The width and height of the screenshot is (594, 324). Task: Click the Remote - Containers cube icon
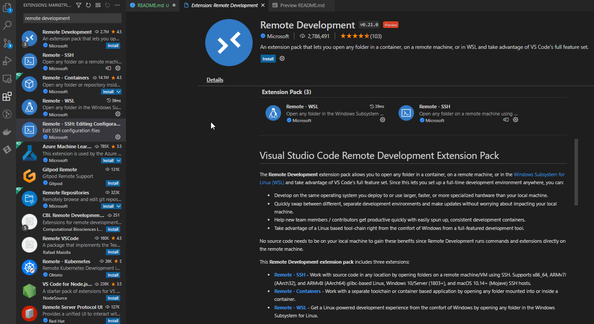pos(29,84)
